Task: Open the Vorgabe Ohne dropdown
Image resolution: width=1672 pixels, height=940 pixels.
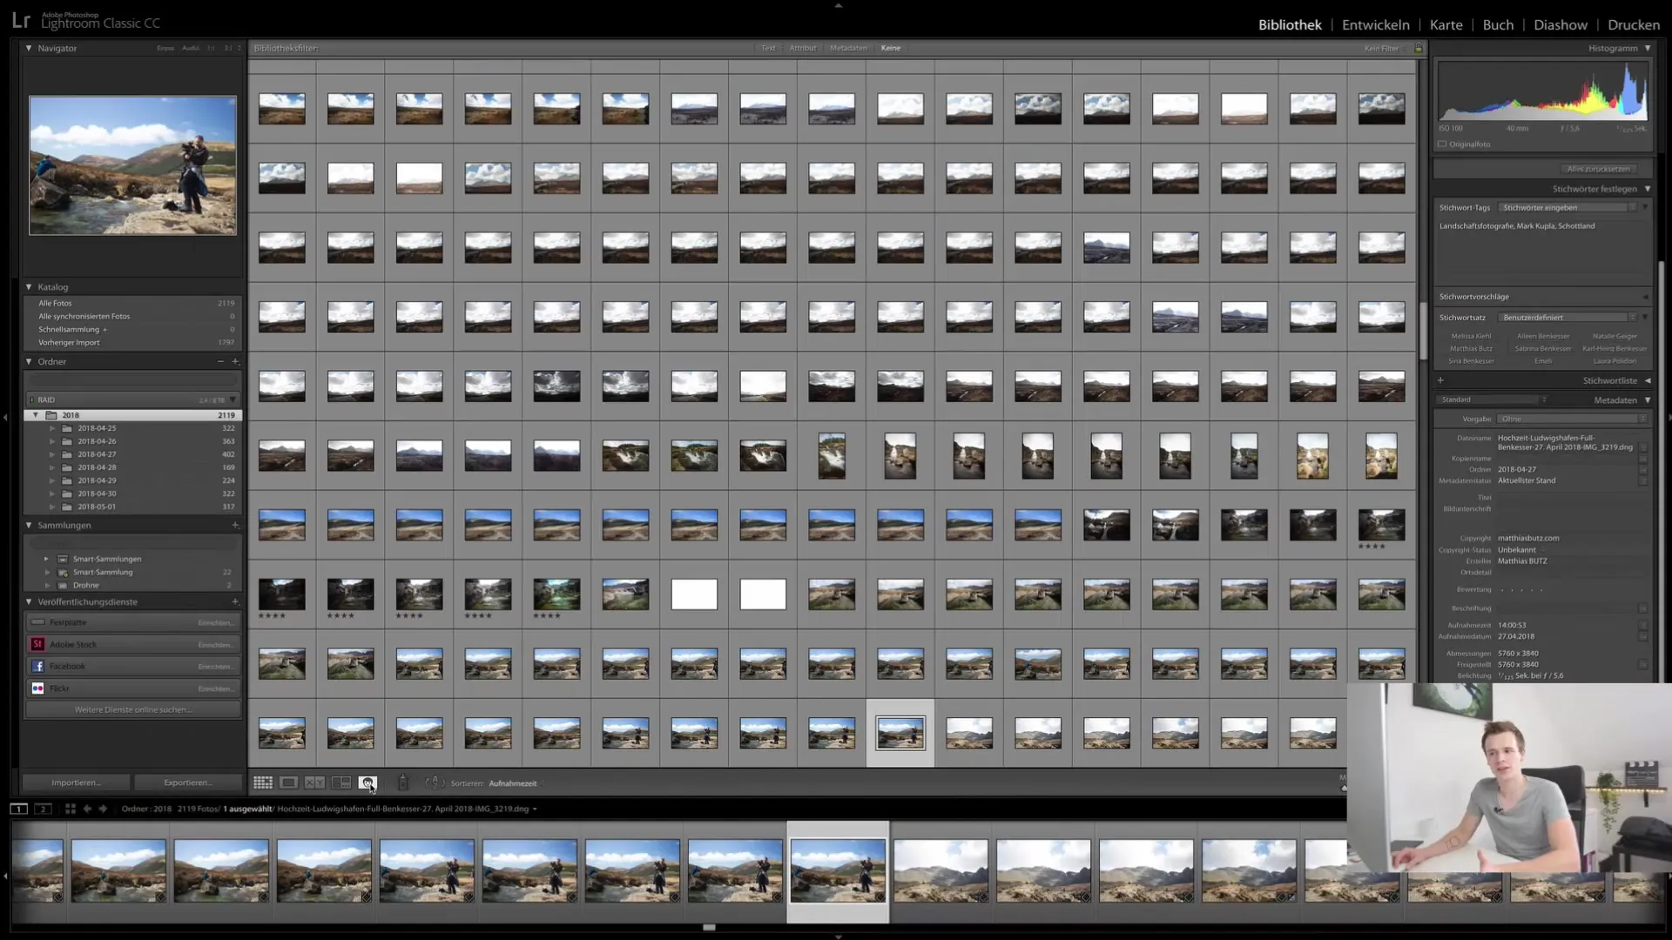Action: [x=1573, y=419]
